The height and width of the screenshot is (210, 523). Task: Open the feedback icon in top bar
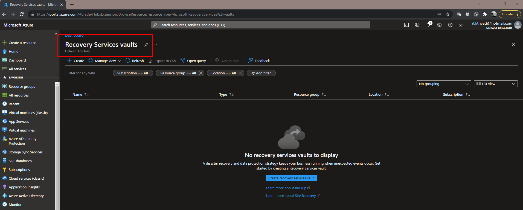461,25
